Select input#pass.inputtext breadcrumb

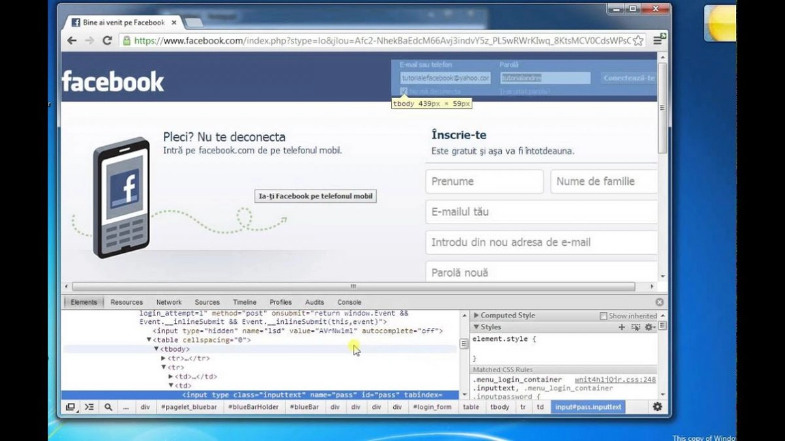point(588,407)
